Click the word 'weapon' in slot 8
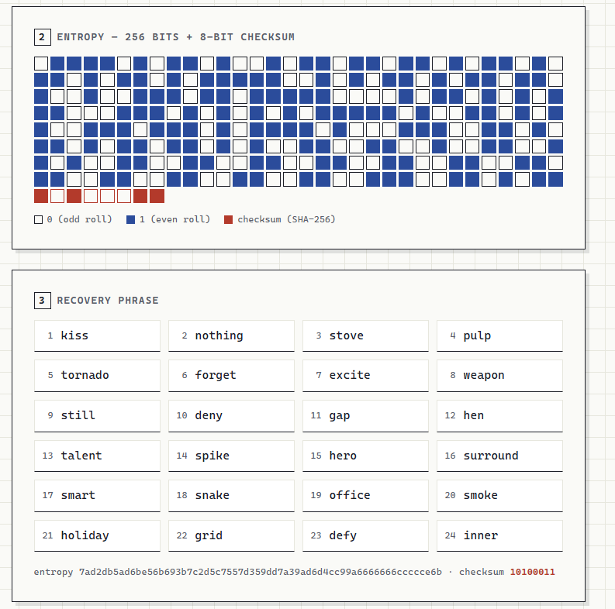 pyautogui.click(x=484, y=375)
